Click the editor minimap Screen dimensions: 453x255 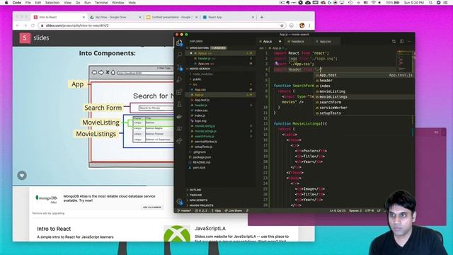tap(405, 61)
